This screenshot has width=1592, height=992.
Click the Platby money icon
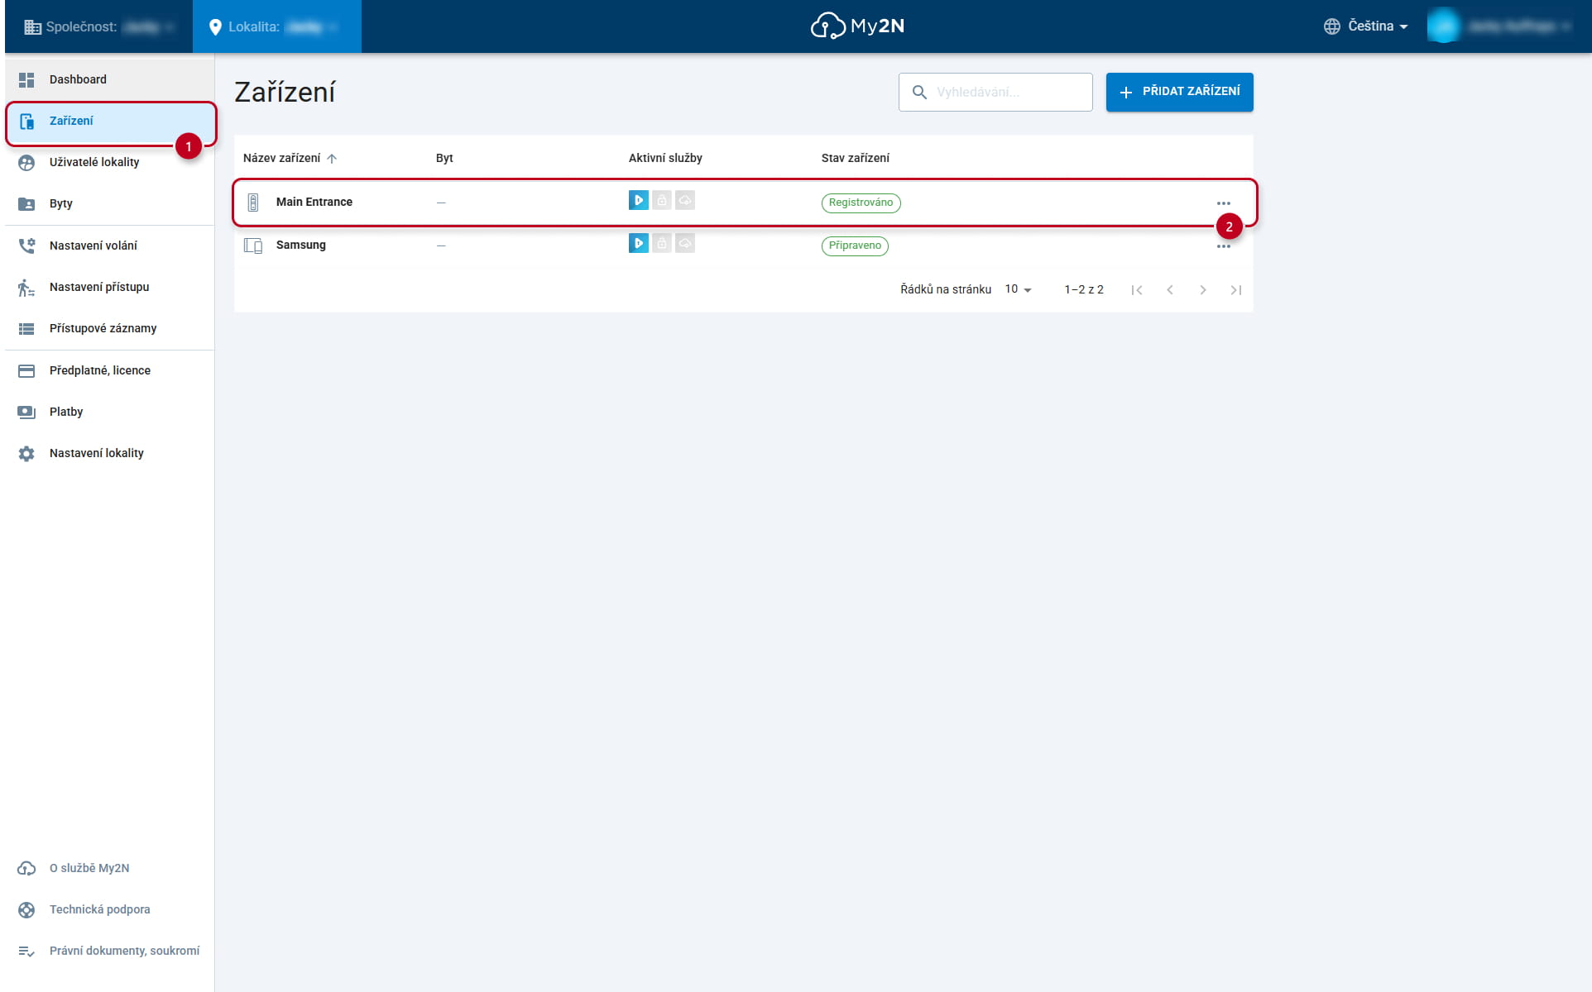(26, 412)
